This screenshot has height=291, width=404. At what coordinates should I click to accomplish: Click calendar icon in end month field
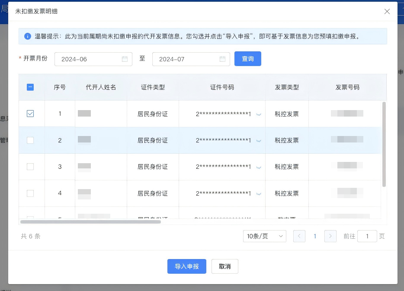(222, 59)
